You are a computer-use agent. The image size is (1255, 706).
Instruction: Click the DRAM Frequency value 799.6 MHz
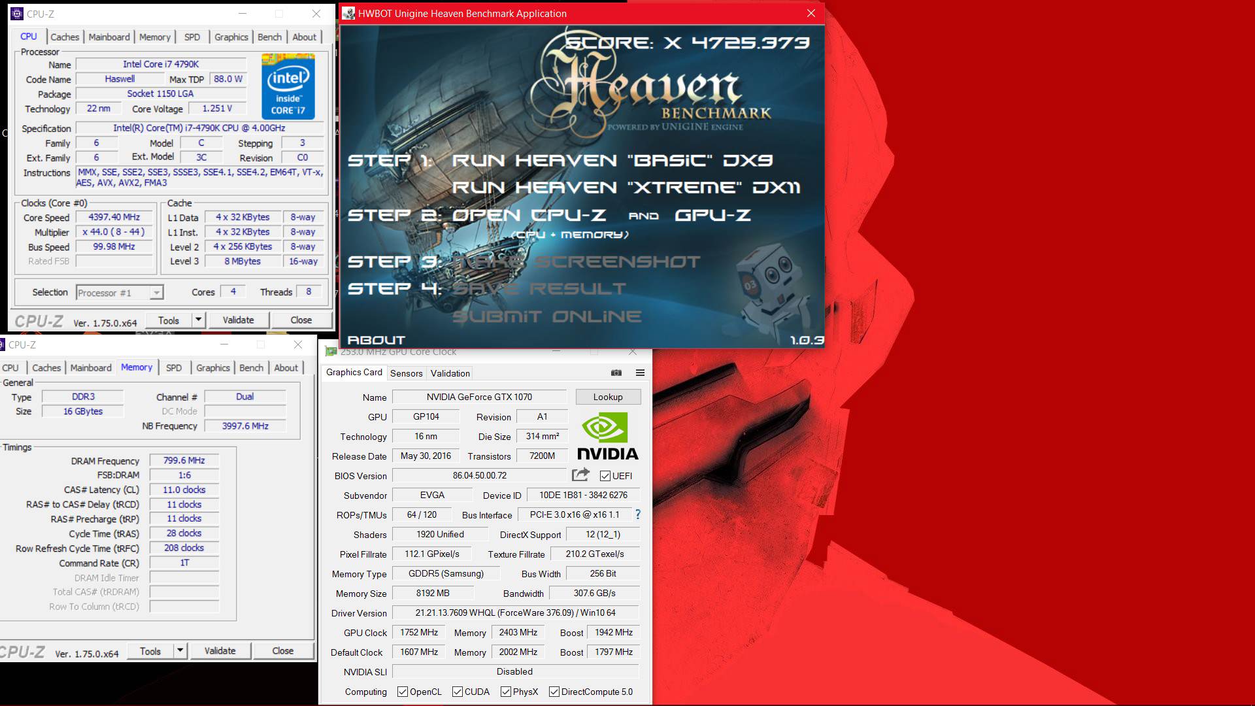pos(184,460)
